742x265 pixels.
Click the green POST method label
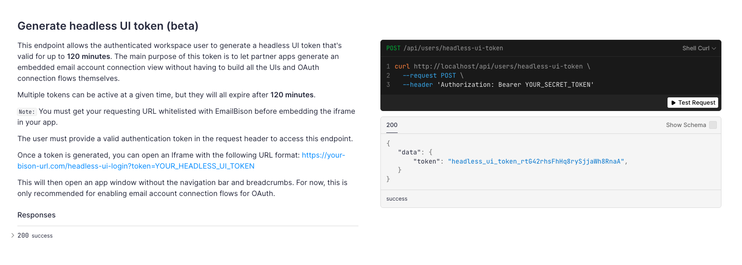pyautogui.click(x=393, y=48)
